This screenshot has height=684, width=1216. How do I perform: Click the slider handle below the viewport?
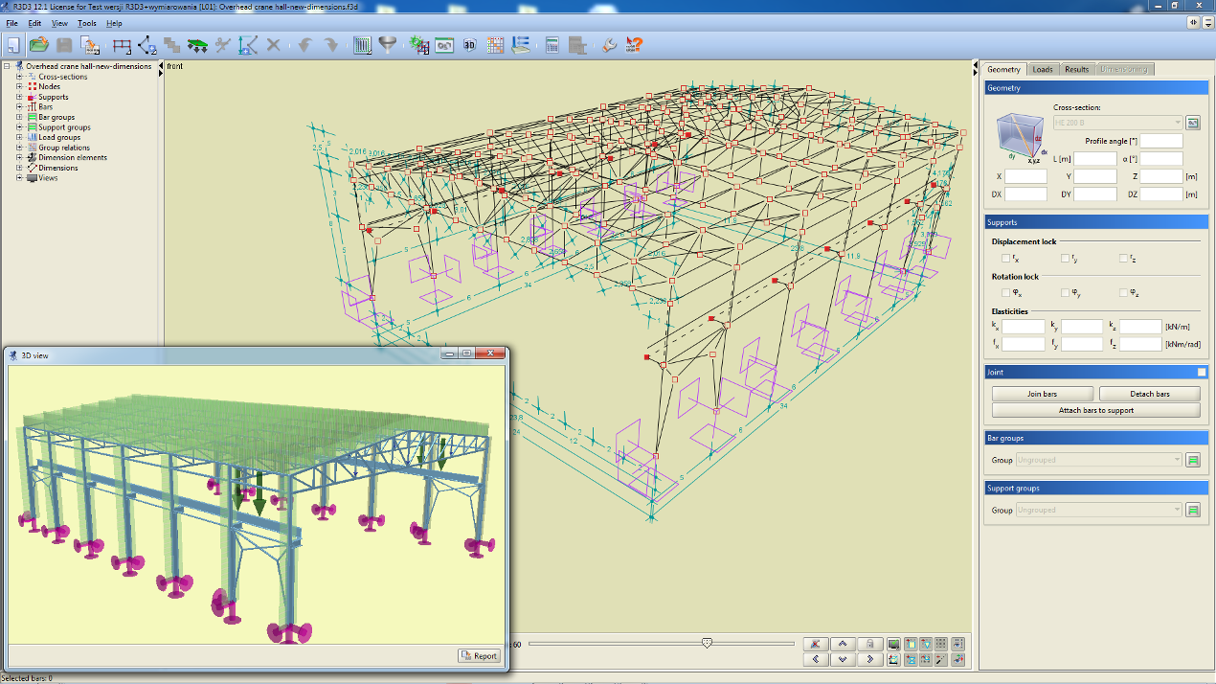[x=707, y=644]
